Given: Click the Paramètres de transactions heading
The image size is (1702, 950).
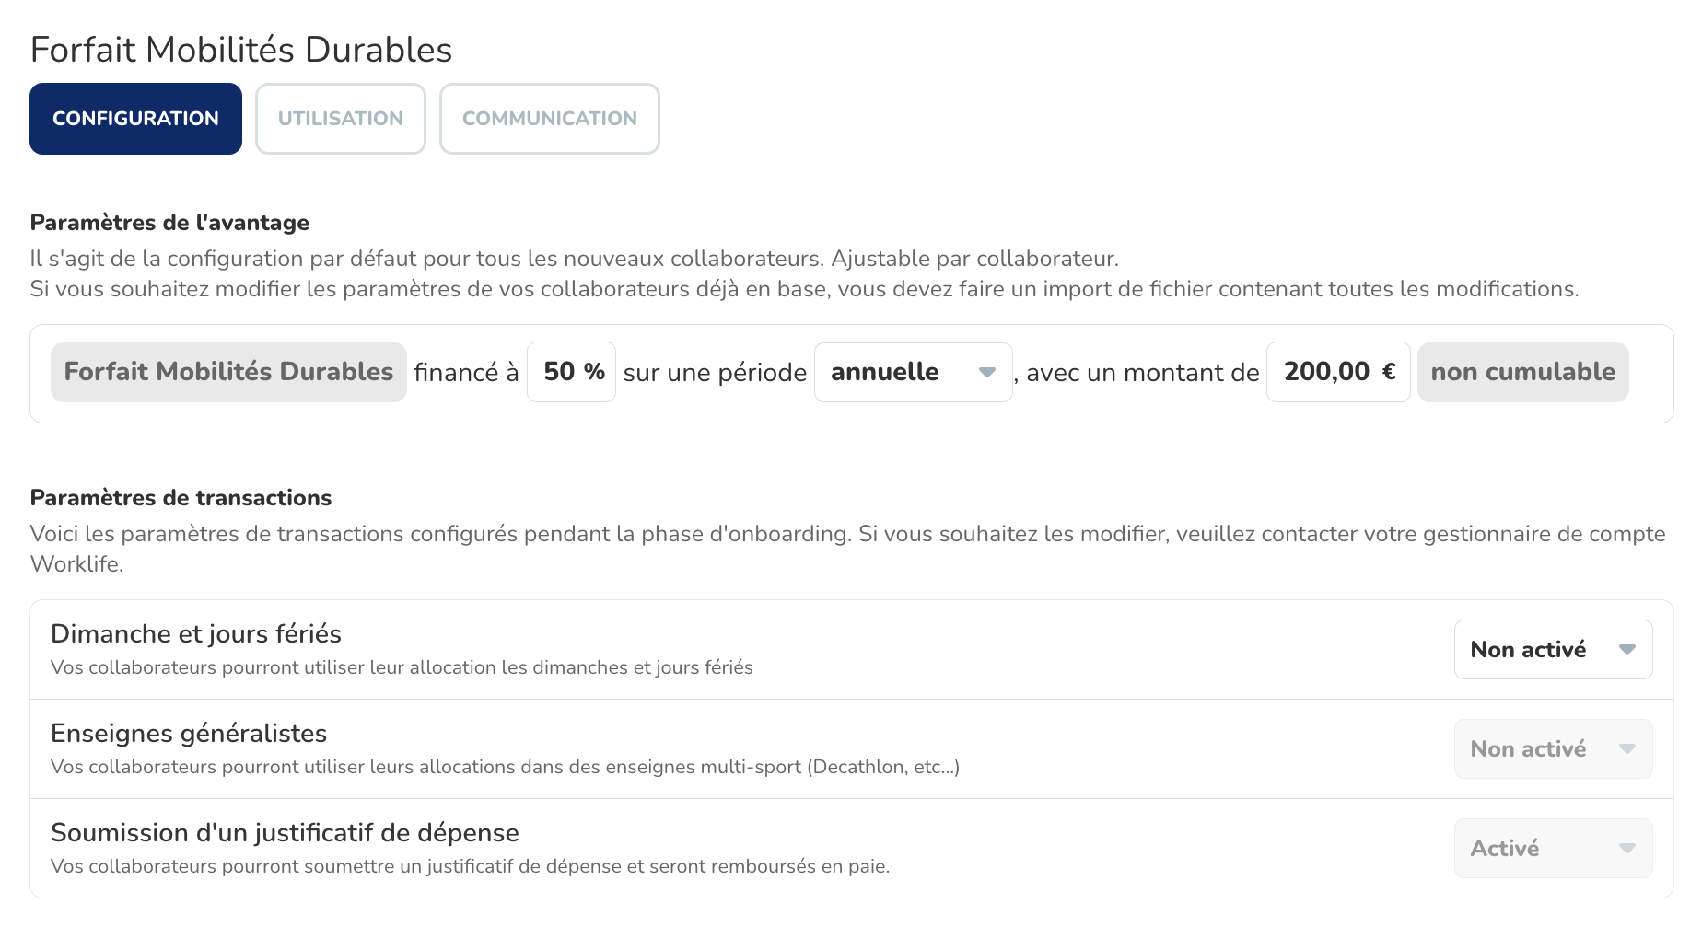Looking at the screenshot, I should [x=181, y=498].
